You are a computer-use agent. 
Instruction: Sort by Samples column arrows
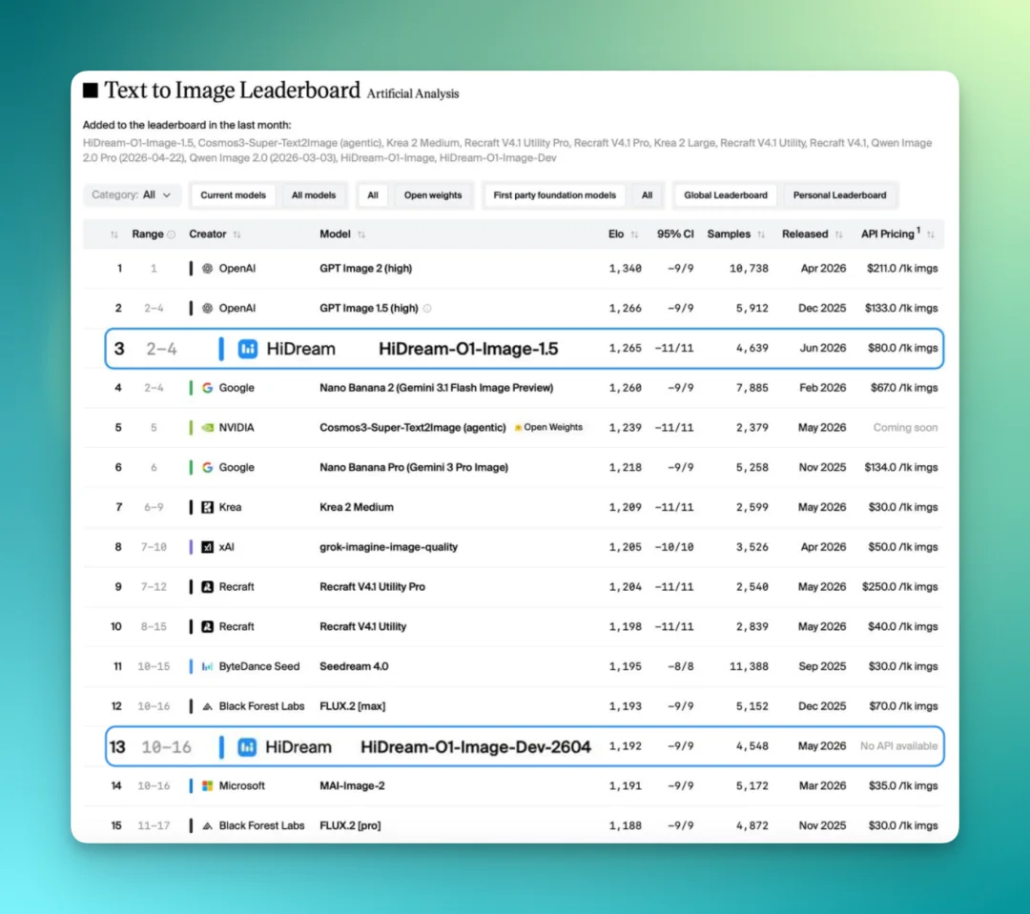pos(761,234)
